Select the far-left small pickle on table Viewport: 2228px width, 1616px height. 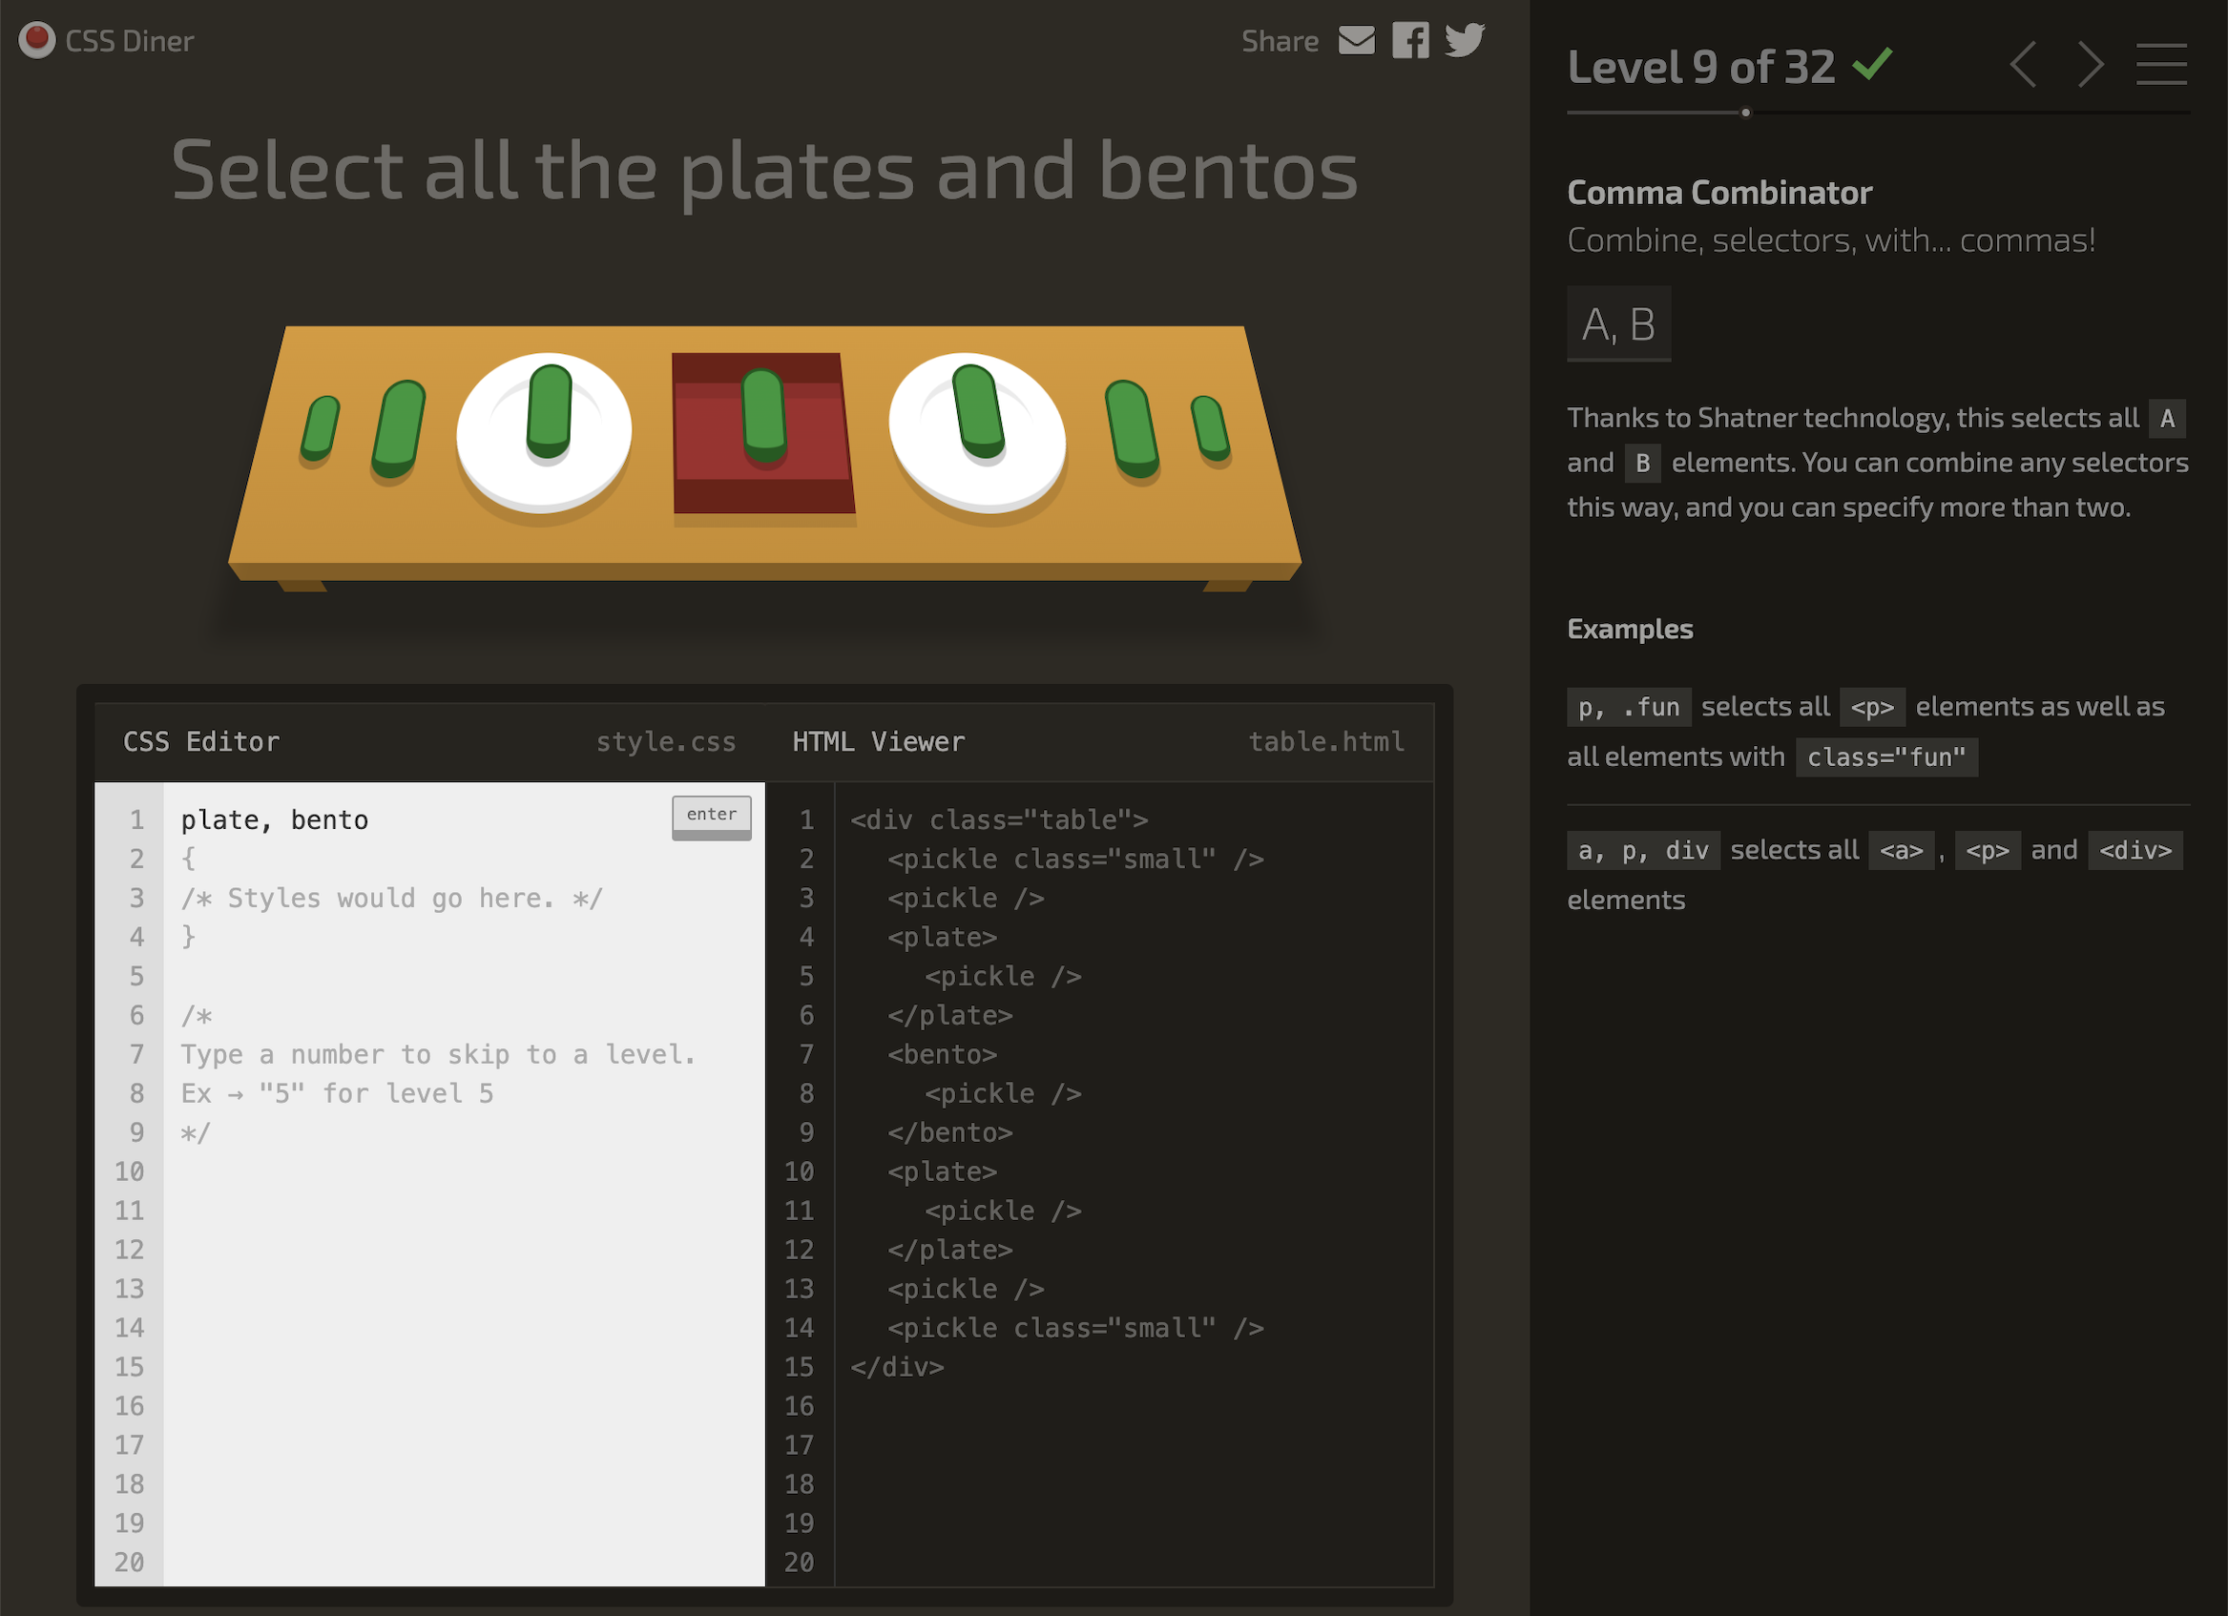(x=321, y=429)
